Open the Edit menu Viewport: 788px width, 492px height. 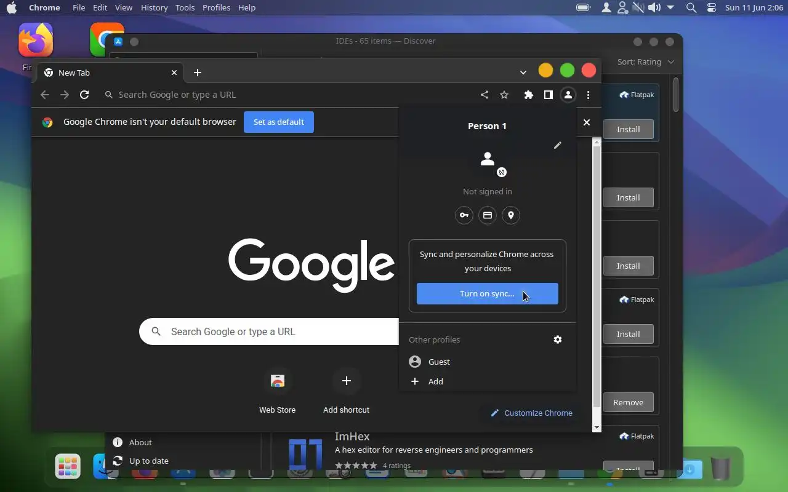pos(100,7)
